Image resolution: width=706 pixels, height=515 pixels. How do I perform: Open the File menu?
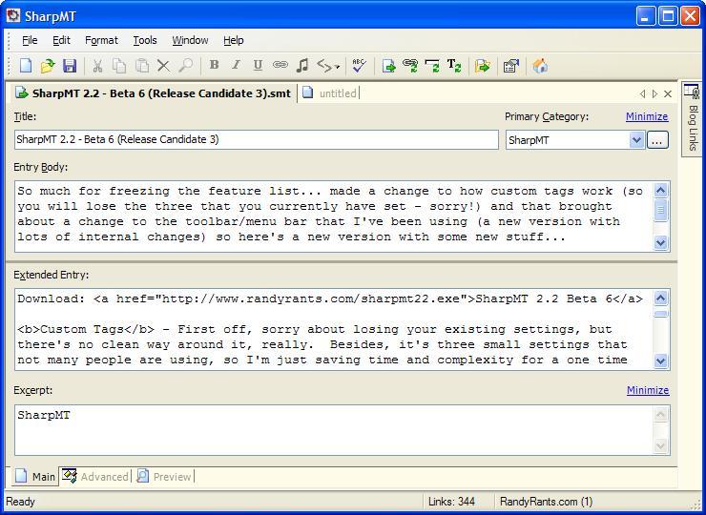tap(30, 40)
